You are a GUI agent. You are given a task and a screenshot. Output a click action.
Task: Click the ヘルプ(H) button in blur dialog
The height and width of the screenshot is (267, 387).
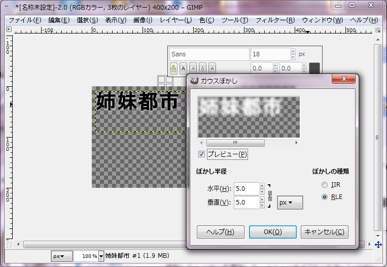click(221, 232)
